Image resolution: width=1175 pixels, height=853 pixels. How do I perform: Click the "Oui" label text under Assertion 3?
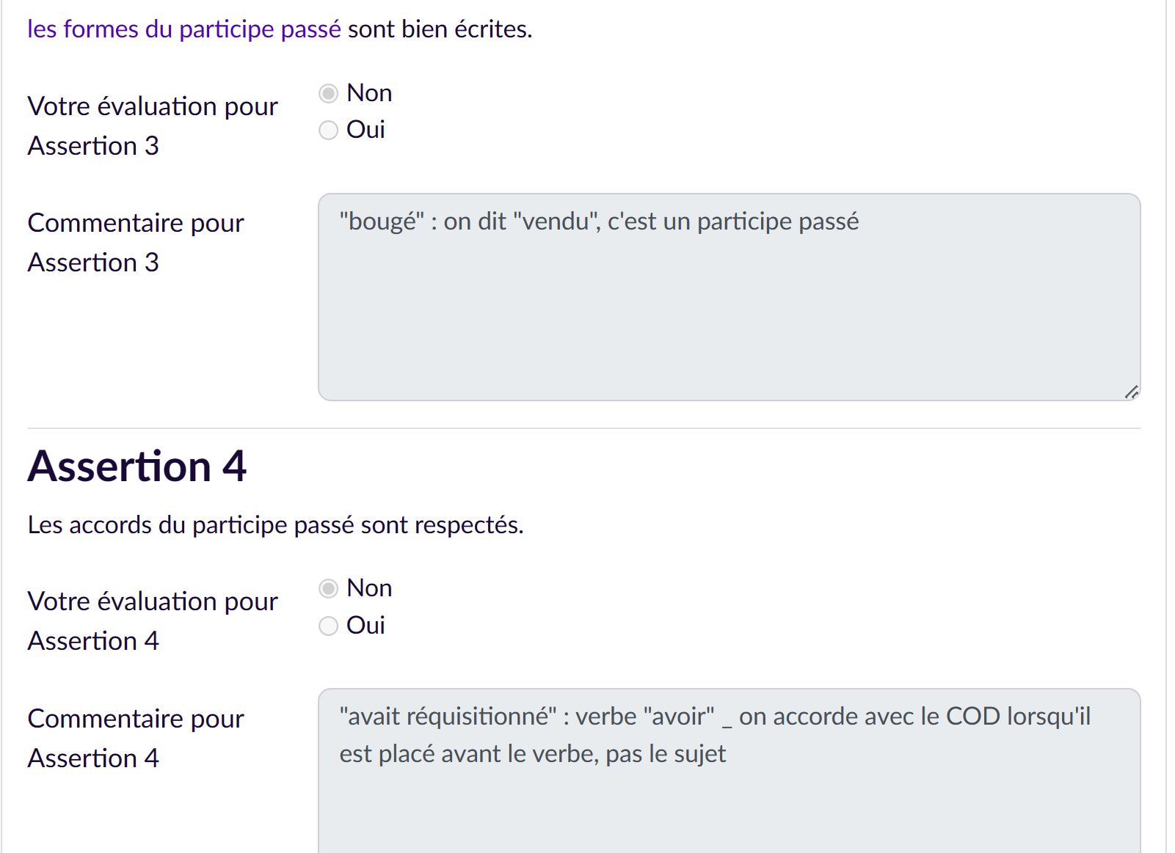[x=365, y=130]
